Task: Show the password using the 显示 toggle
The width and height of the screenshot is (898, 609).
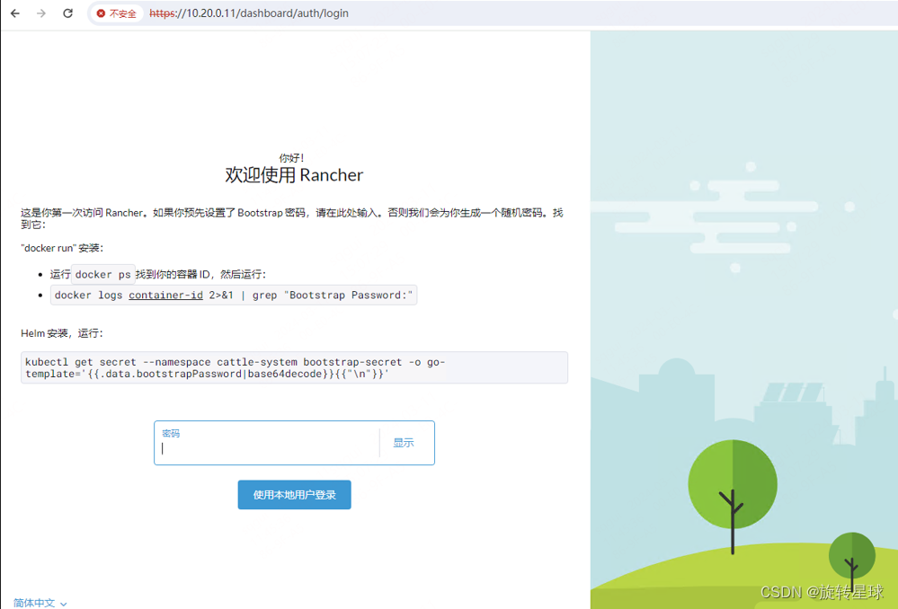Action: [x=403, y=442]
